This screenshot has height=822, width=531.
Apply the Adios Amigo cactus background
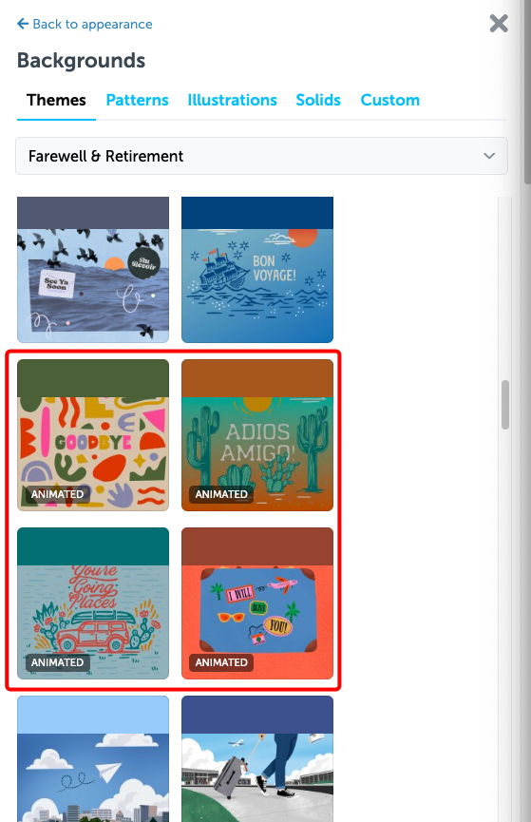[257, 435]
